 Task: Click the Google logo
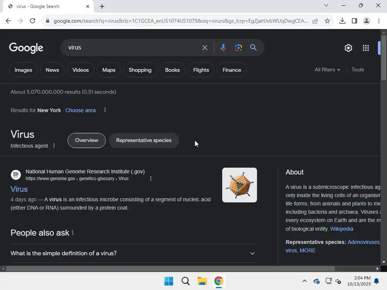point(26,48)
